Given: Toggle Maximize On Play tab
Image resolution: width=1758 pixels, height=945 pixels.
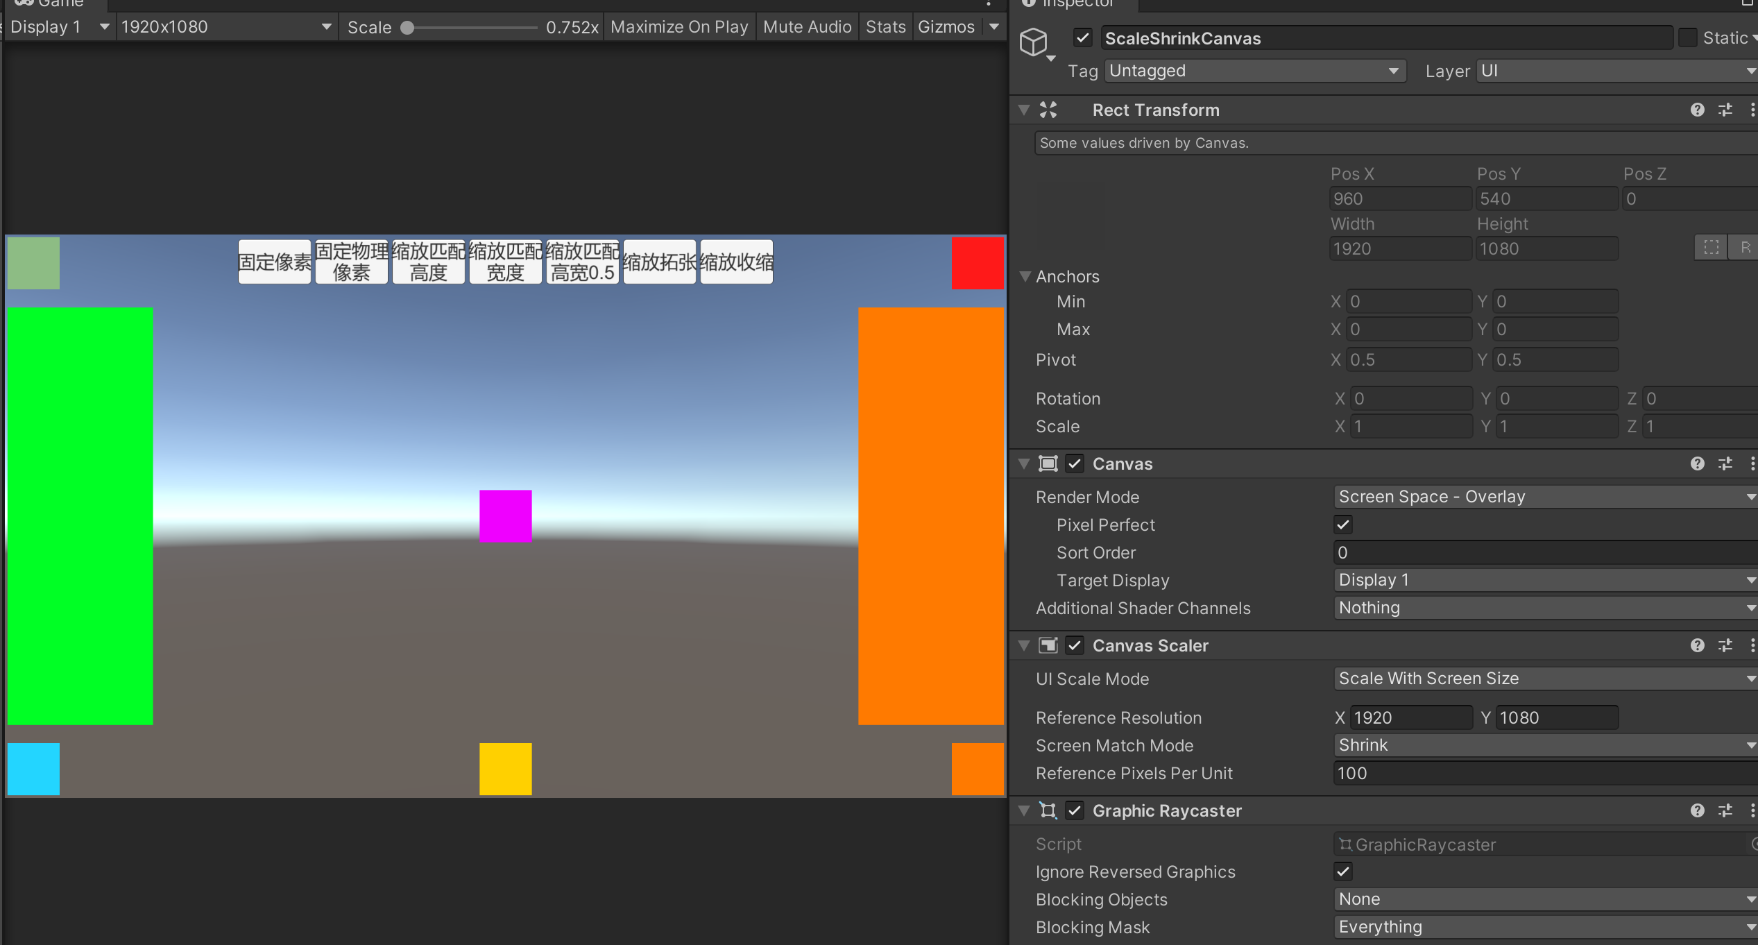Looking at the screenshot, I should (x=679, y=27).
